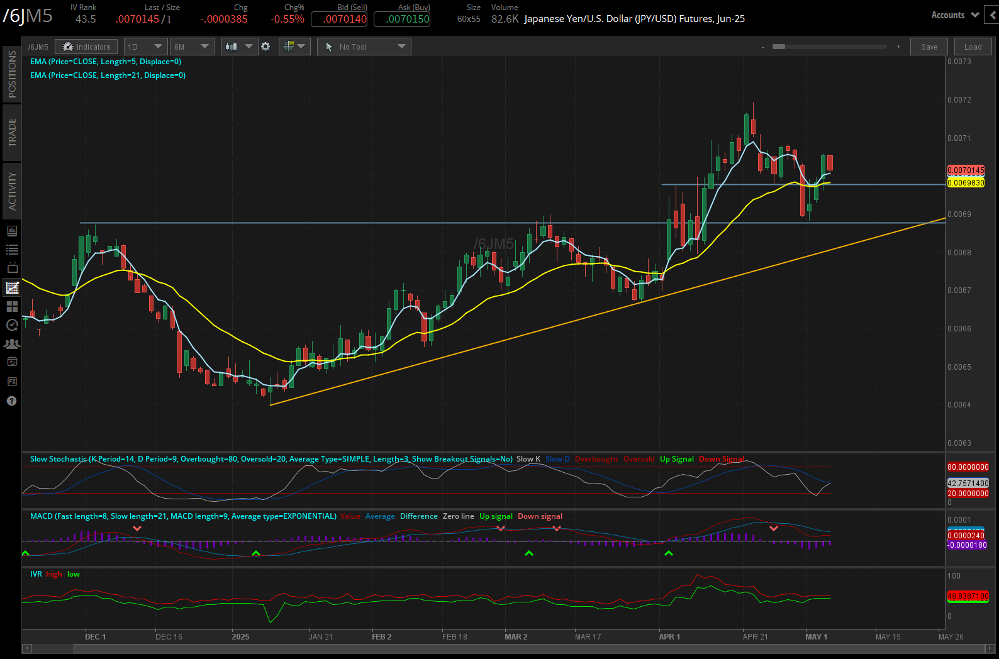Open the calendar events sidebar icon

click(x=12, y=362)
